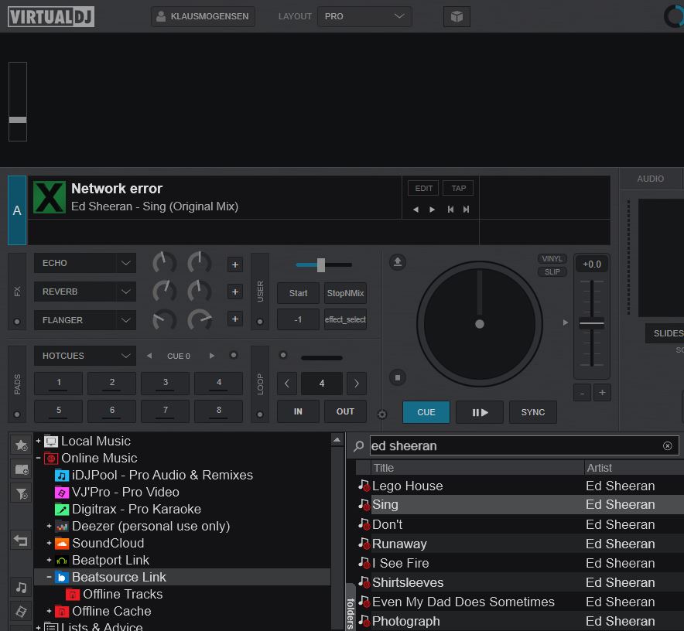Click the pitch minus button
The width and height of the screenshot is (684, 631).
click(582, 393)
